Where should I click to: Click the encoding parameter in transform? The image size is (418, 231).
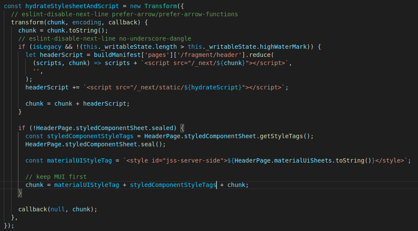coord(87,22)
